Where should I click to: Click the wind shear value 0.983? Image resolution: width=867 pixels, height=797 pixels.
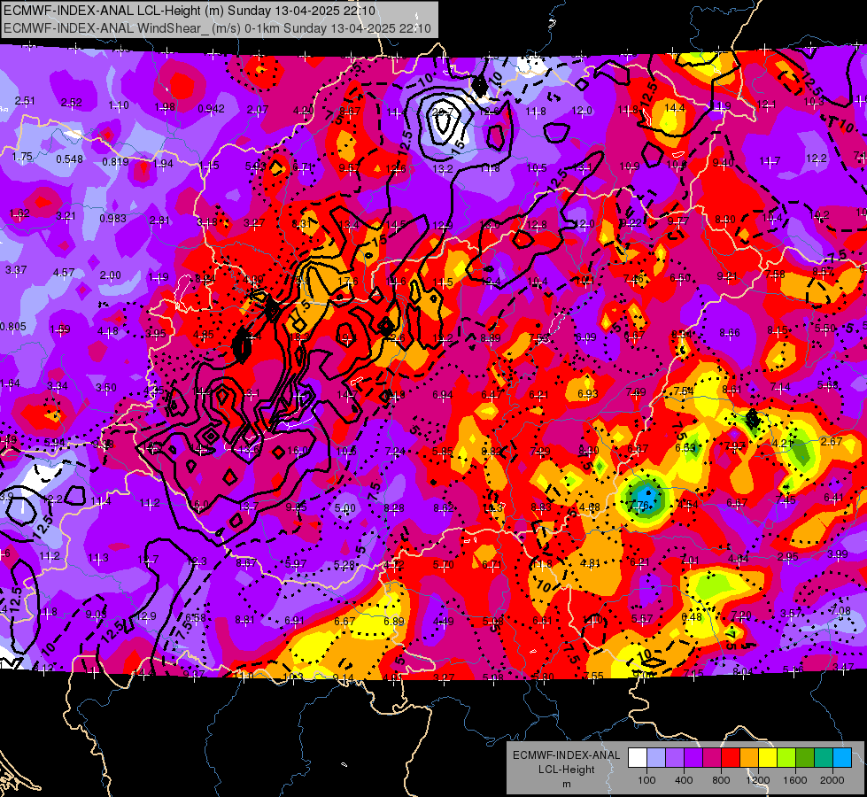pyautogui.click(x=112, y=219)
